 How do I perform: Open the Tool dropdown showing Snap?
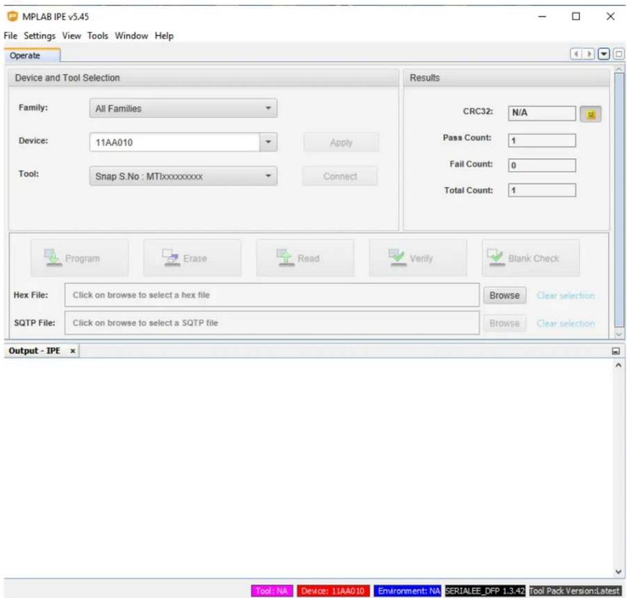[183, 176]
